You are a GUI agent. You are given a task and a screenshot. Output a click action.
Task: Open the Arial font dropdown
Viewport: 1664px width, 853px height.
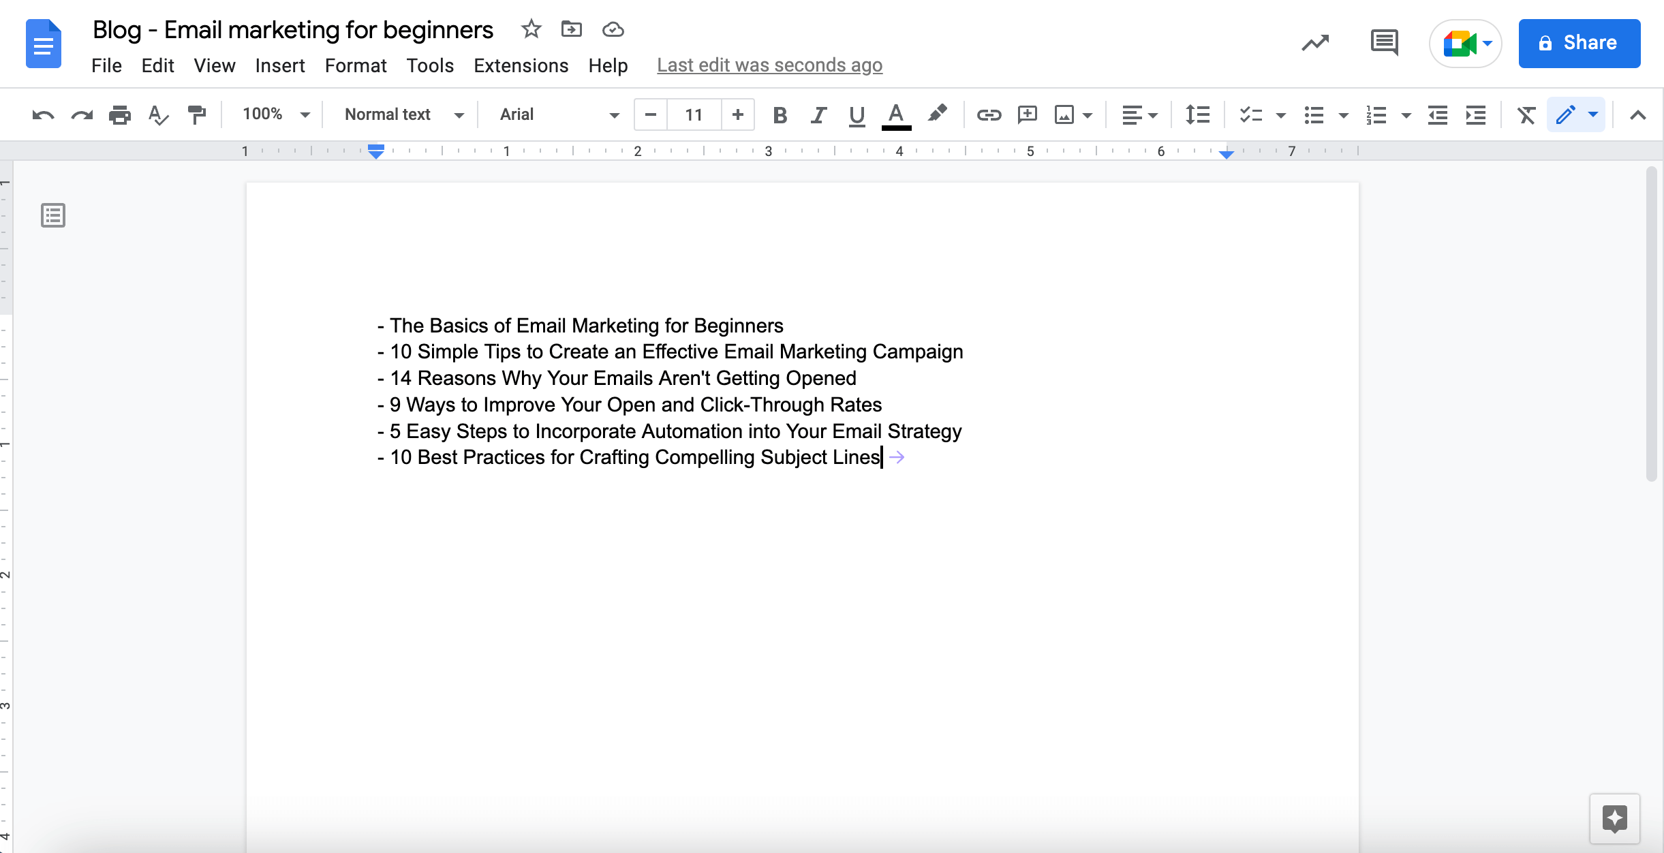[x=559, y=114]
